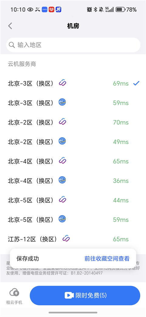Image resolution: width=146 pixels, height=317 pixels.
Task: Choose 北京-5区 row with 59ms
Action: (73, 219)
